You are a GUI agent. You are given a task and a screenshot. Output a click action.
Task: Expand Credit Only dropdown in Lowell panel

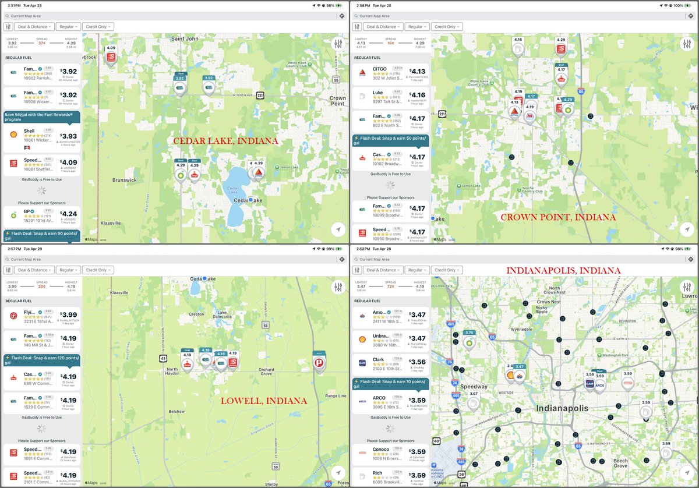98,270
